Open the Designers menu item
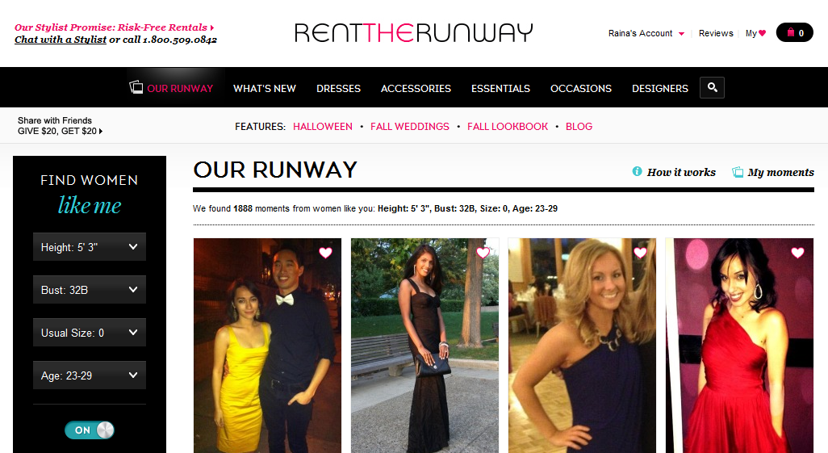This screenshot has width=828, height=453. point(660,88)
